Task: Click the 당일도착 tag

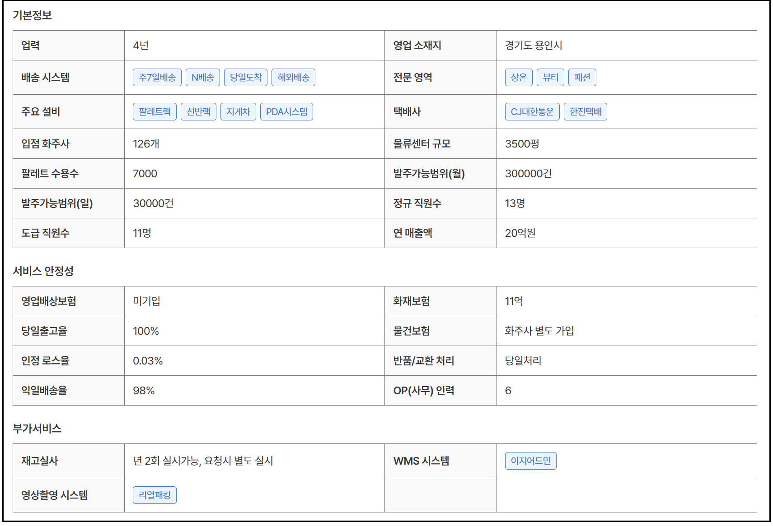Action: (246, 77)
